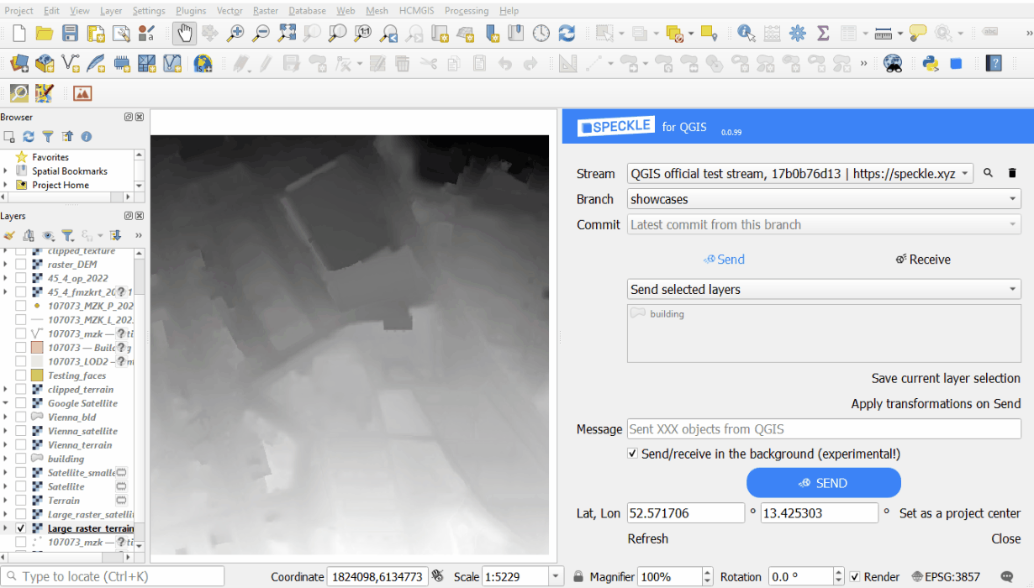Toggle Send/receive in the background checkbox
The width and height of the screenshot is (1034, 588).
click(x=633, y=454)
